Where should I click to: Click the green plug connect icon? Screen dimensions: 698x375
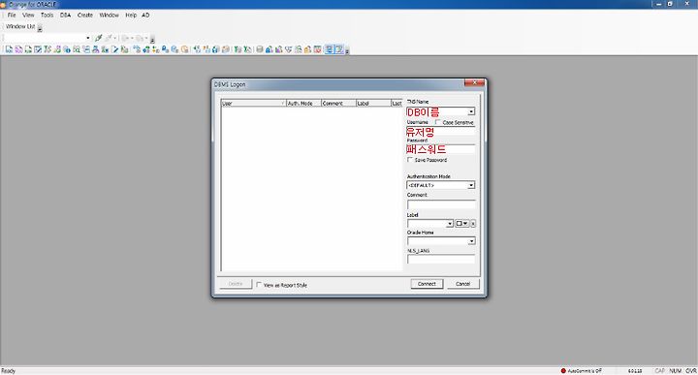coord(98,38)
